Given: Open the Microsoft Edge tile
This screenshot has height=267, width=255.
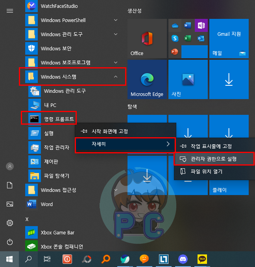Looking at the screenshot, I should point(147,79).
